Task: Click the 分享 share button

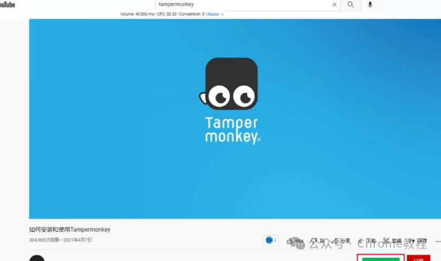Action: (342, 241)
